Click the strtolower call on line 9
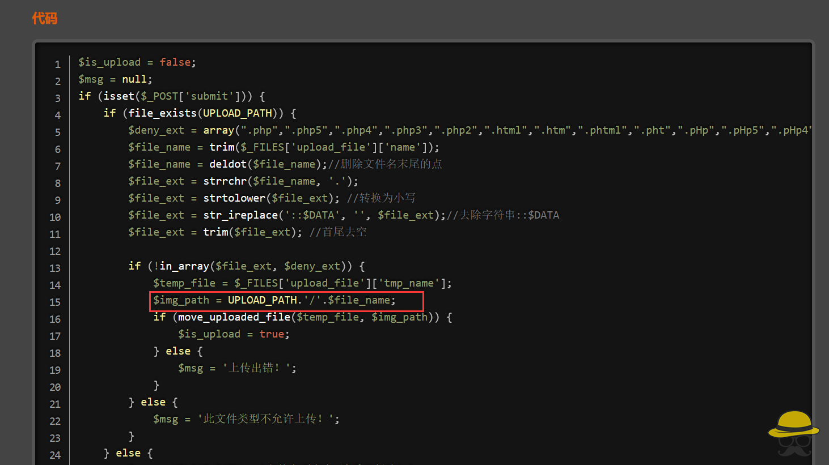The height and width of the screenshot is (465, 829). tap(234, 198)
